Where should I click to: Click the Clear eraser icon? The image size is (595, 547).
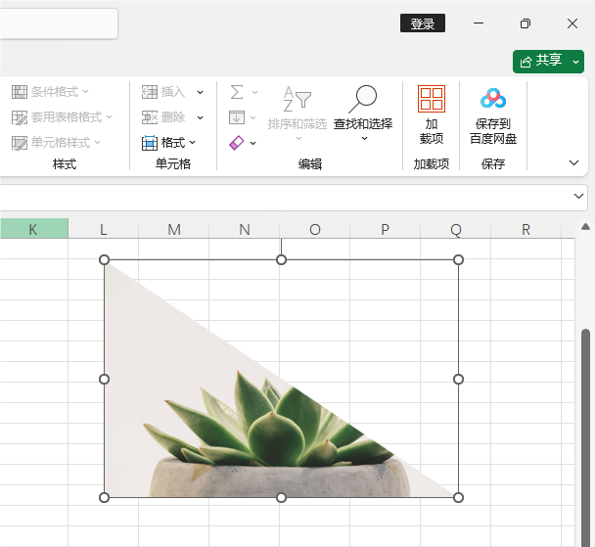click(x=237, y=143)
